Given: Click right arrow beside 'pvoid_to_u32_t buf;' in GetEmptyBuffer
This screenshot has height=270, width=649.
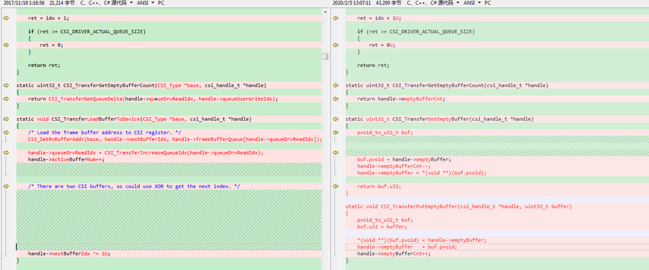Looking at the screenshot, I should pos(336,133).
